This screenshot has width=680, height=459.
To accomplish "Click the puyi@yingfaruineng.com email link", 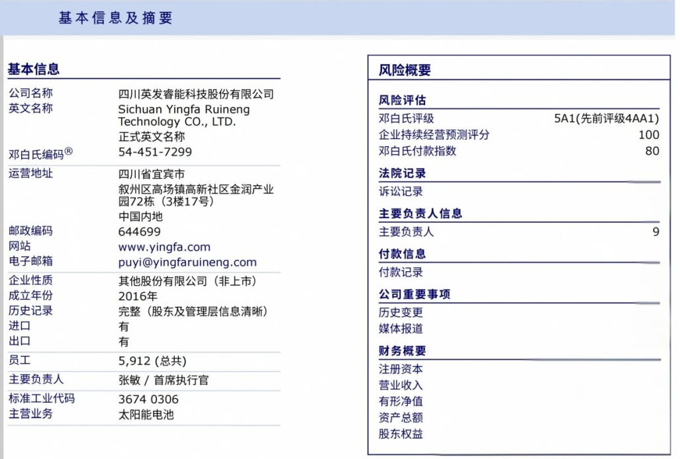I will tap(187, 263).
